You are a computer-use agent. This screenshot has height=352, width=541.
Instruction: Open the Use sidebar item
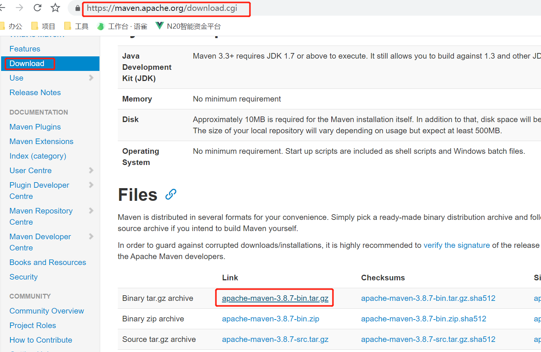tap(16, 78)
